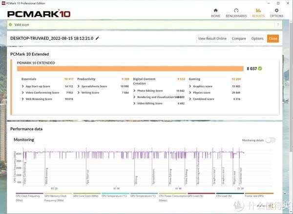The image size is (293, 214).
Task: Select GPU Core Clock legend swatch
Action: pyautogui.click(x=87, y=194)
